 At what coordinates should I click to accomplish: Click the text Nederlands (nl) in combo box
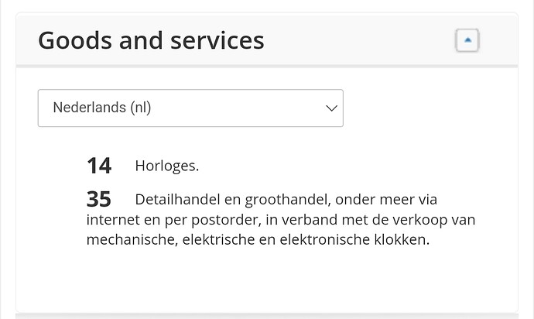pos(102,108)
